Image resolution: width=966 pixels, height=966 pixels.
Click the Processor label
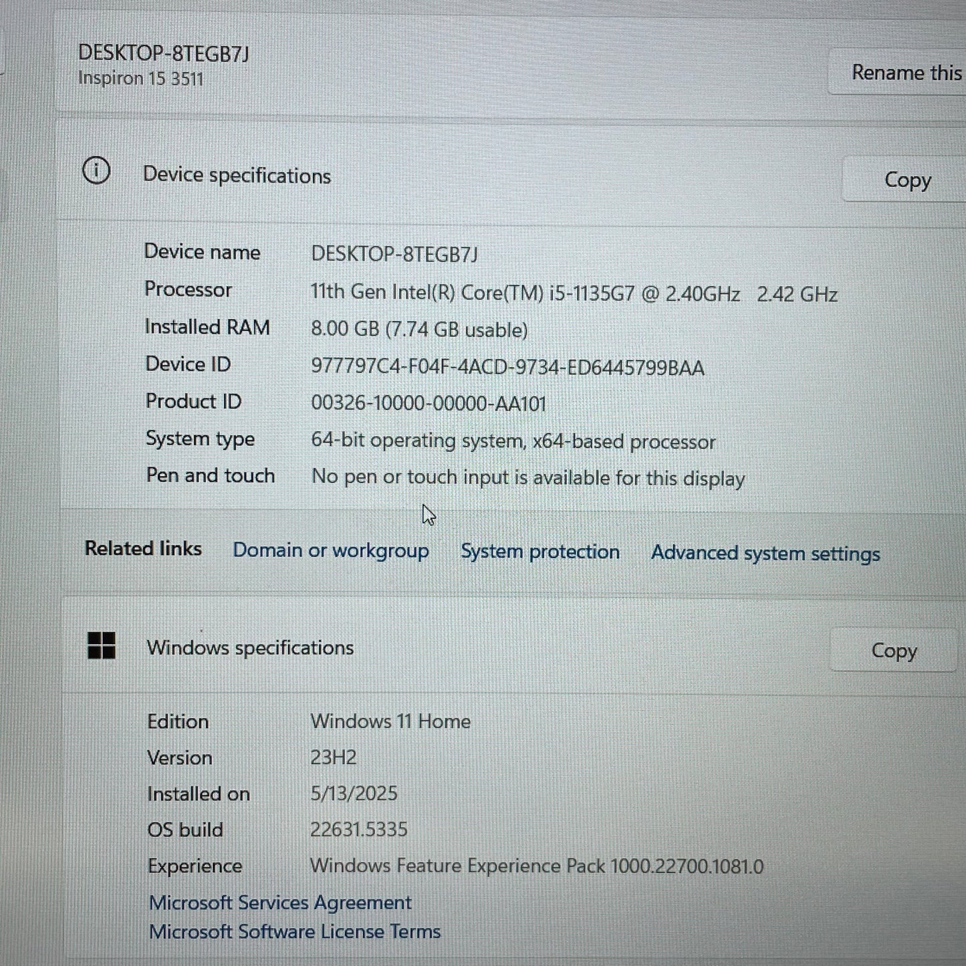point(188,289)
